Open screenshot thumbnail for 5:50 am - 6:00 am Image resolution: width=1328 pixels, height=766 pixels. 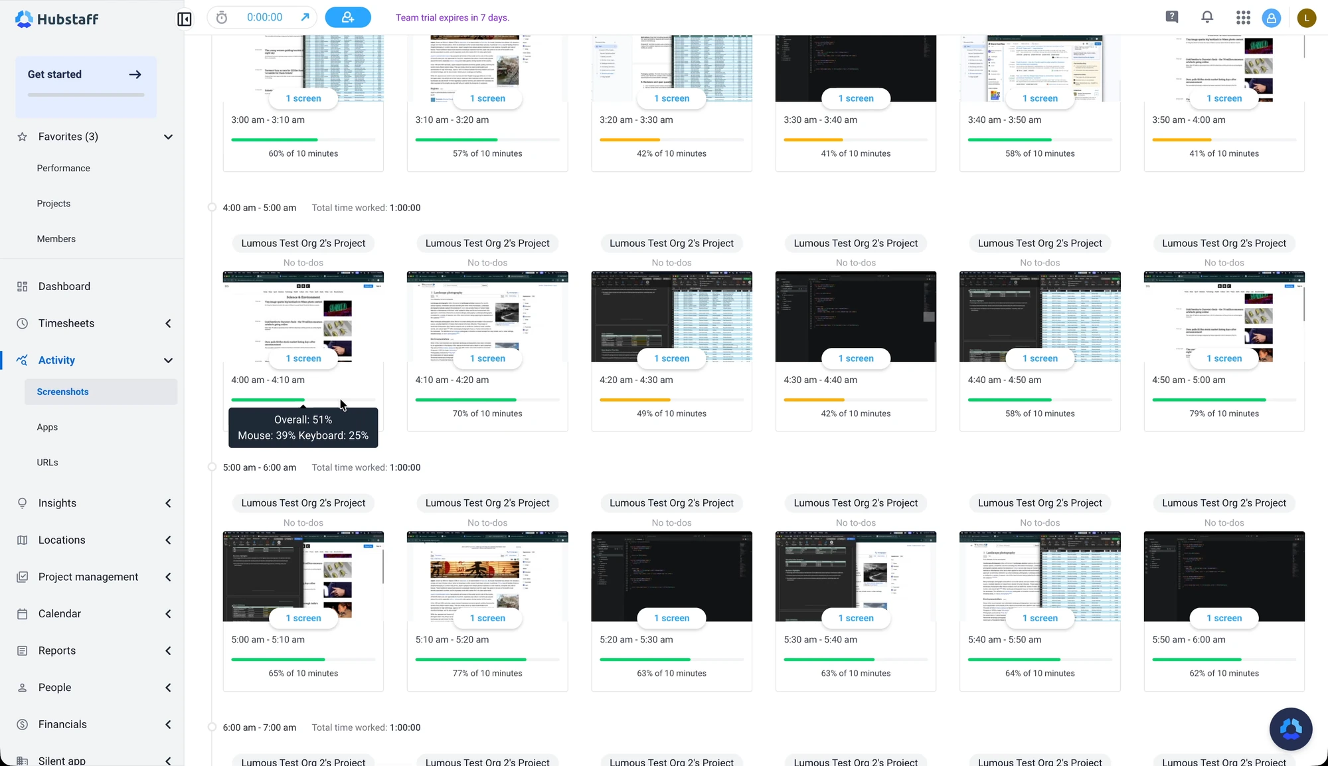(x=1224, y=576)
